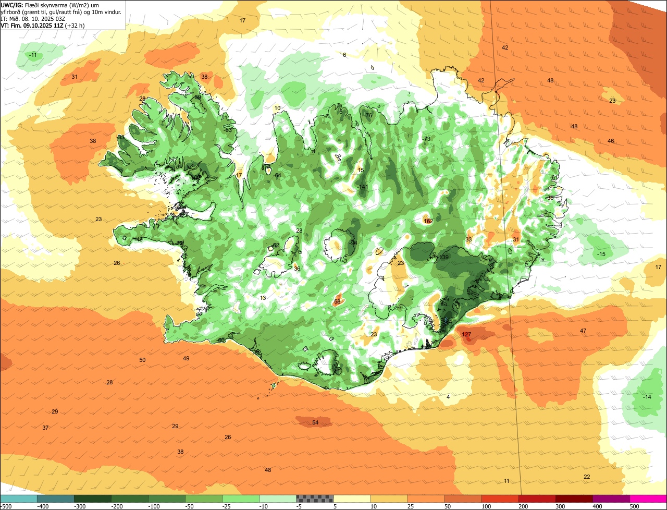Click the checkered -5 to 5 legend swatch
Viewport: 667px width, 510px height.
315,499
